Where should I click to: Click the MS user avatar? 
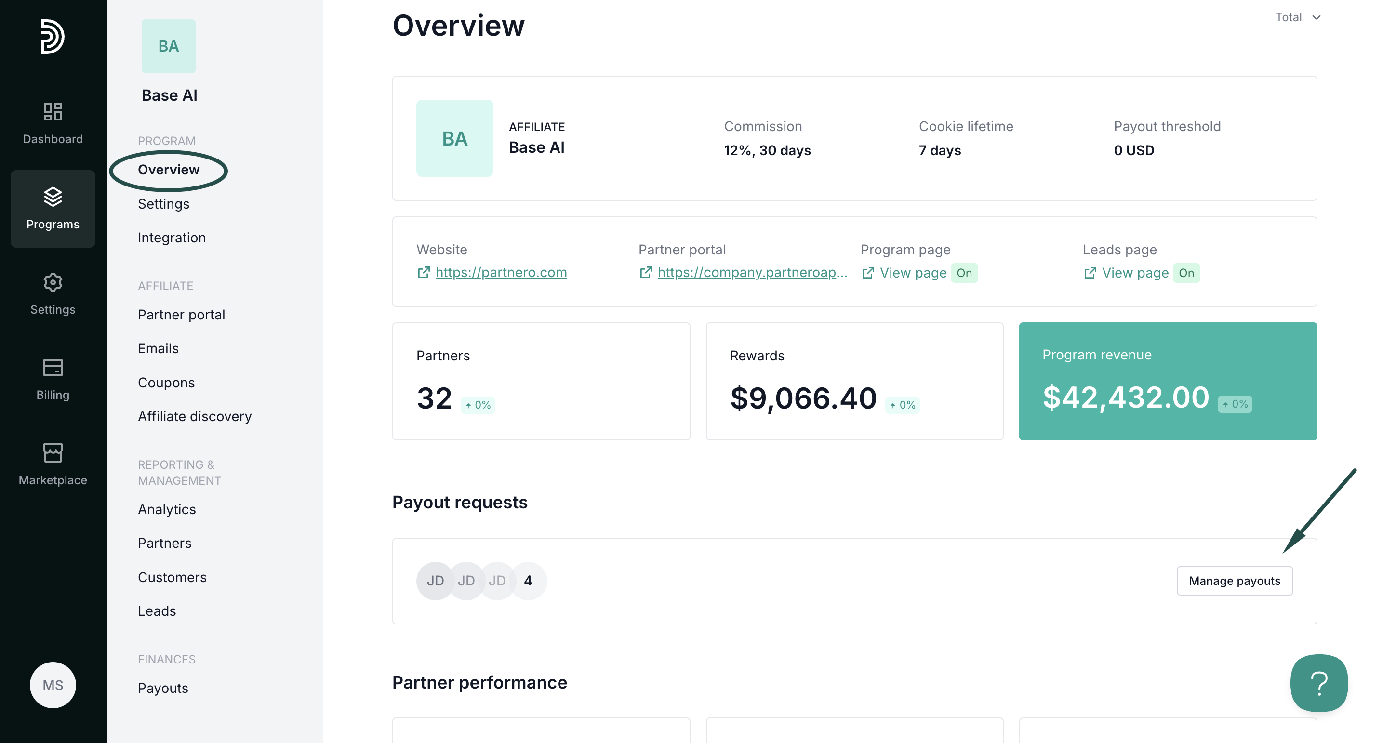[x=53, y=685]
